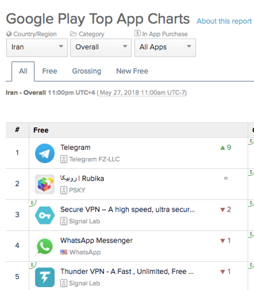The height and width of the screenshot is (290, 254).
Task: Click the Secure VPN key icon
Action: [x=45, y=215]
